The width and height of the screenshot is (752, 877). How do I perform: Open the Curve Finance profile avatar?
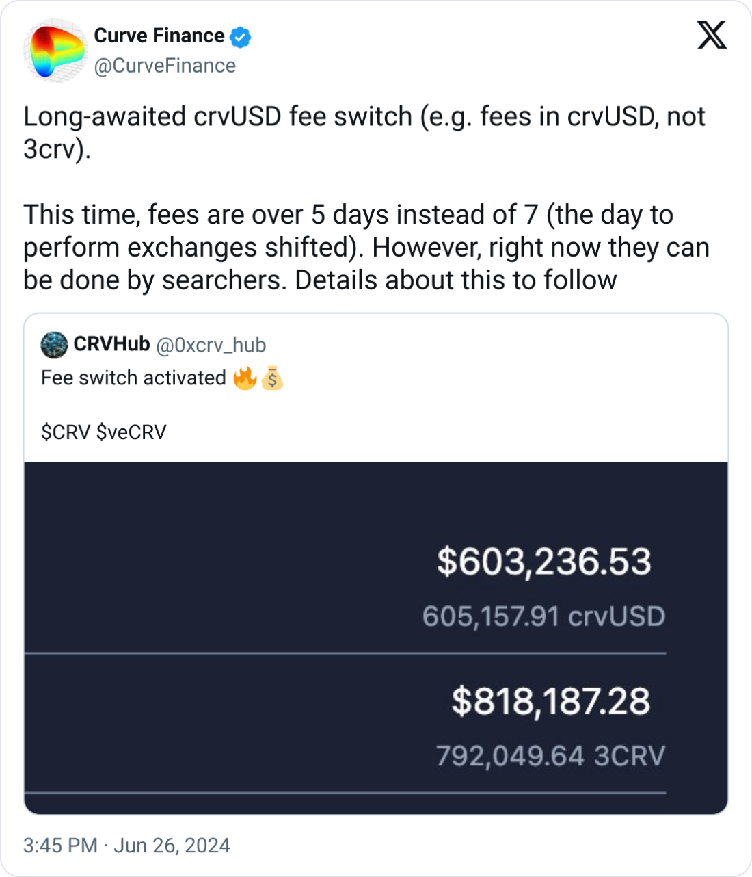tap(55, 51)
